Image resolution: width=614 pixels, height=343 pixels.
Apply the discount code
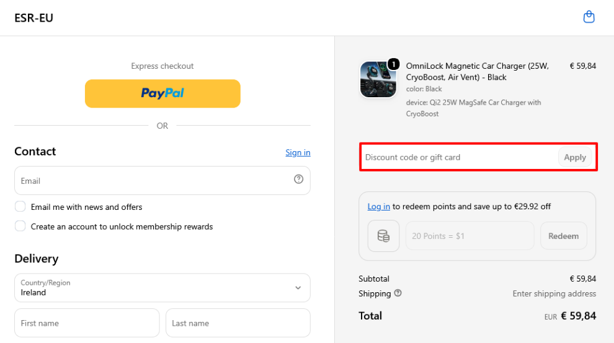(x=575, y=157)
